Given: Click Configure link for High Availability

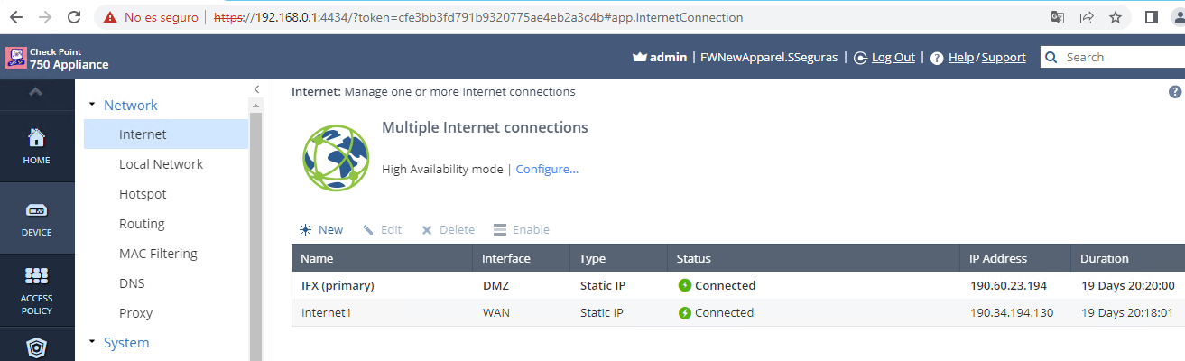Looking at the screenshot, I should pyautogui.click(x=547, y=169).
